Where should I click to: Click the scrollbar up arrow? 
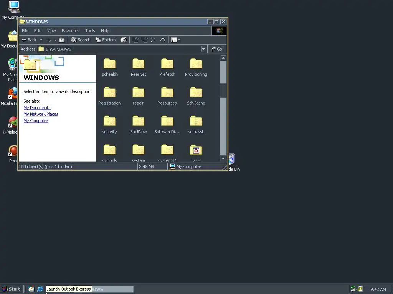point(223,58)
